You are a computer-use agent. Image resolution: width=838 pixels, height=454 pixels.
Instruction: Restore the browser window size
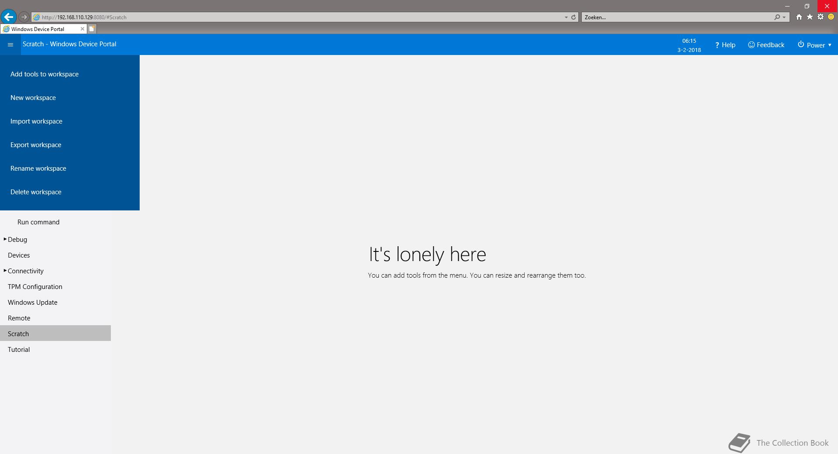point(807,6)
